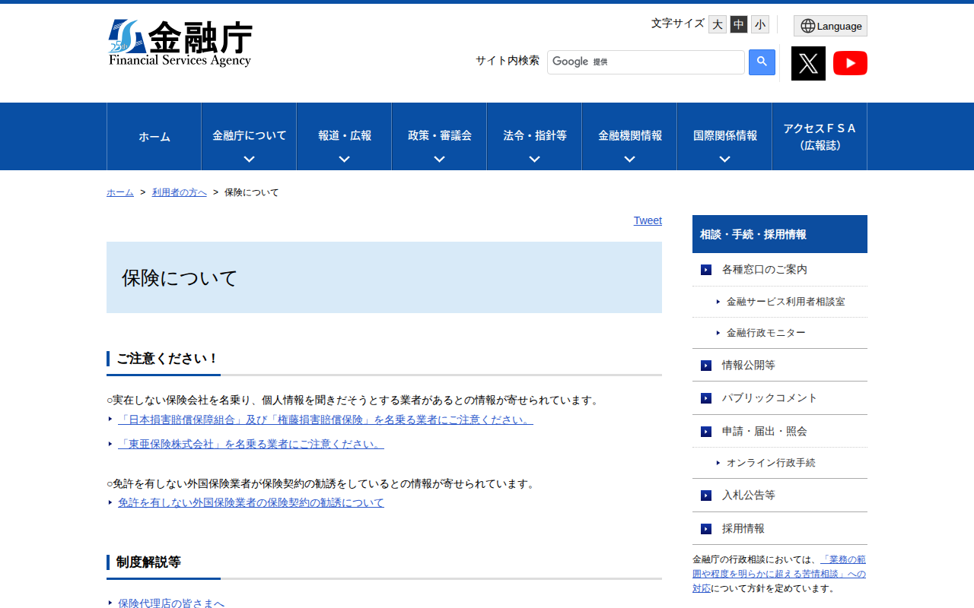974x608 pixels.
Task: Select ホーム in the navigation bar
Action: [154, 137]
